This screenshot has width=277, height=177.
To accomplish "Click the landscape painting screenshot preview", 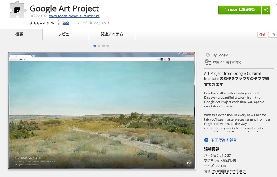I will pyautogui.click(x=102, y=111).
